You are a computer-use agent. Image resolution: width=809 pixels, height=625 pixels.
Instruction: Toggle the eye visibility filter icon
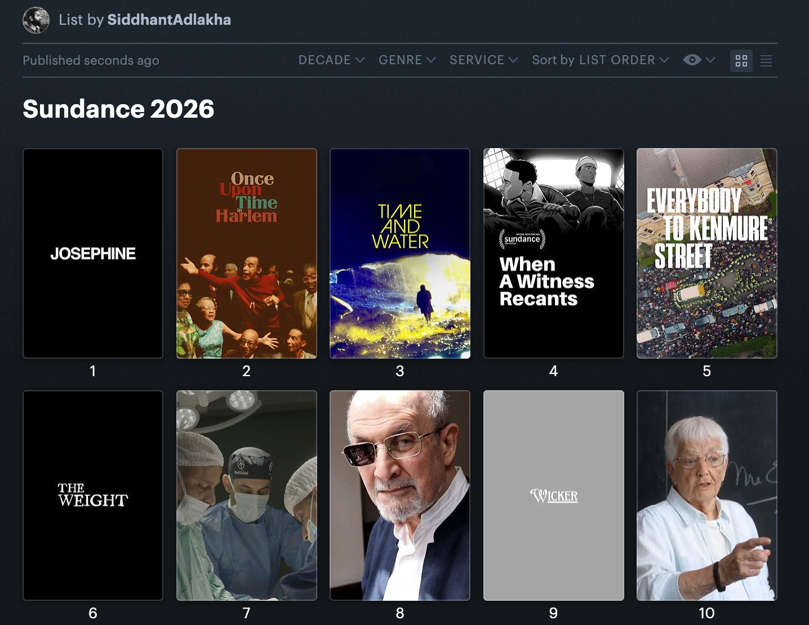point(692,60)
